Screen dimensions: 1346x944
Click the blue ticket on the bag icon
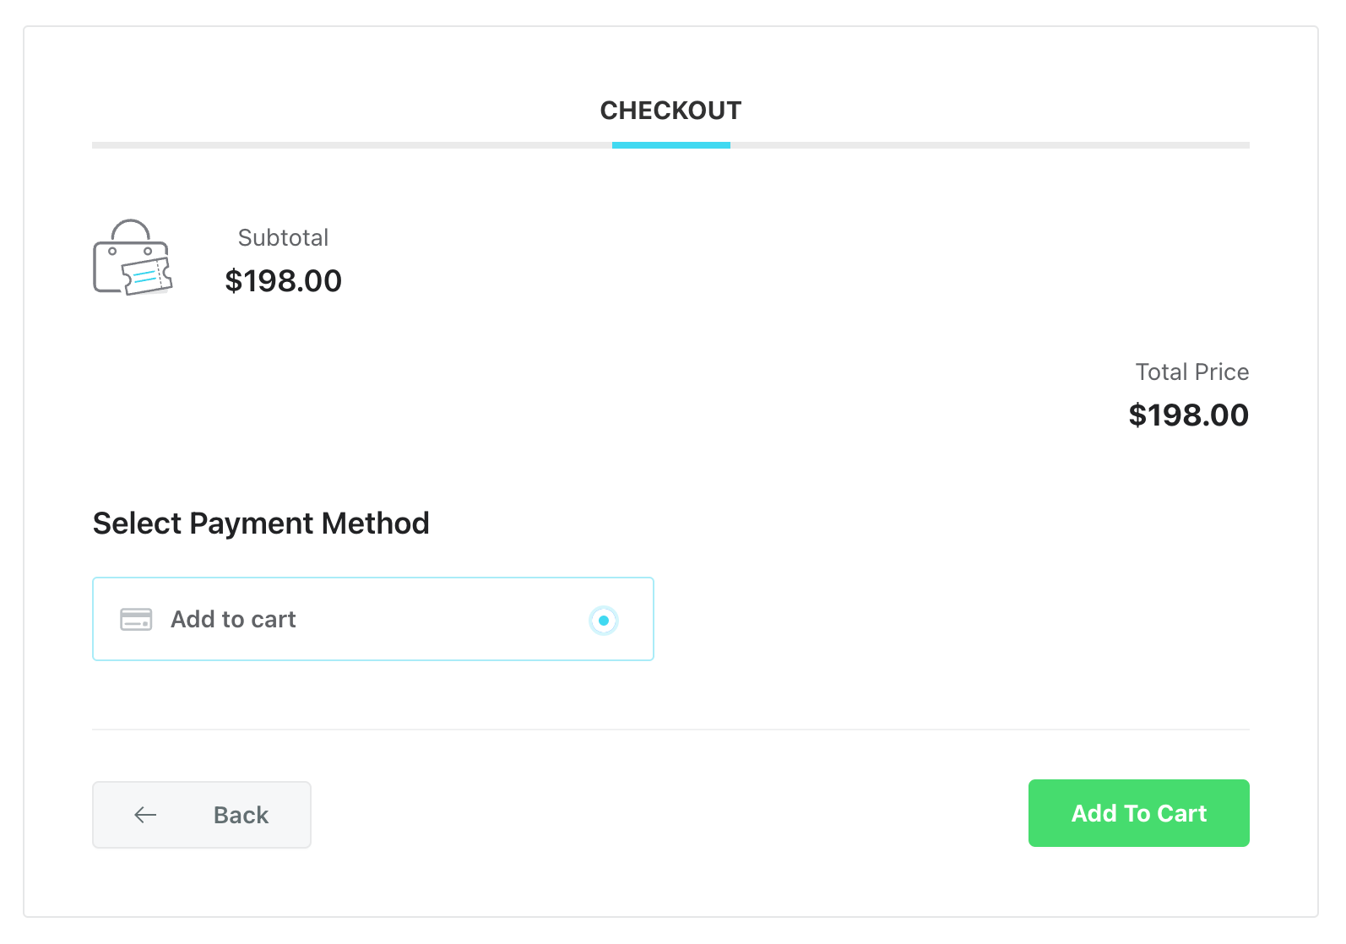coord(147,276)
